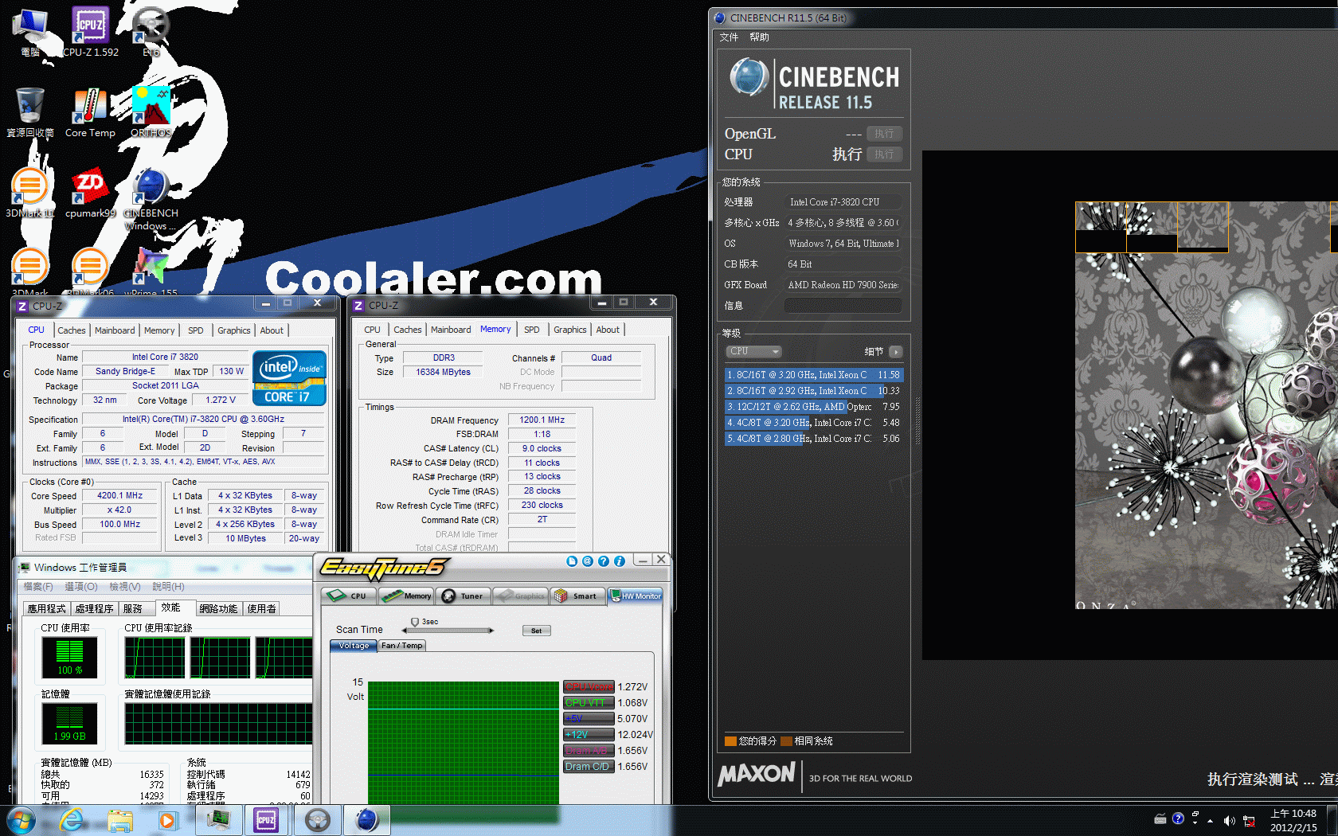Screen dimensions: 1338x836
Task: Click the CPU VTT voltage label
Action: pos(589,703)
